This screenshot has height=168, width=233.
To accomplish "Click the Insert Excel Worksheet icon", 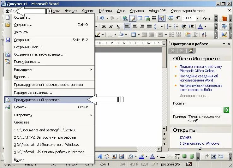I will pyautogui.click(x=147, y=18).
